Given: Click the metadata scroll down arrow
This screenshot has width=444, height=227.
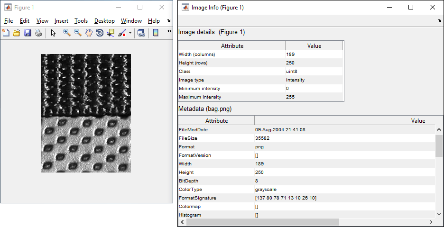Looking at the screenshot, I should pos(439,214).
